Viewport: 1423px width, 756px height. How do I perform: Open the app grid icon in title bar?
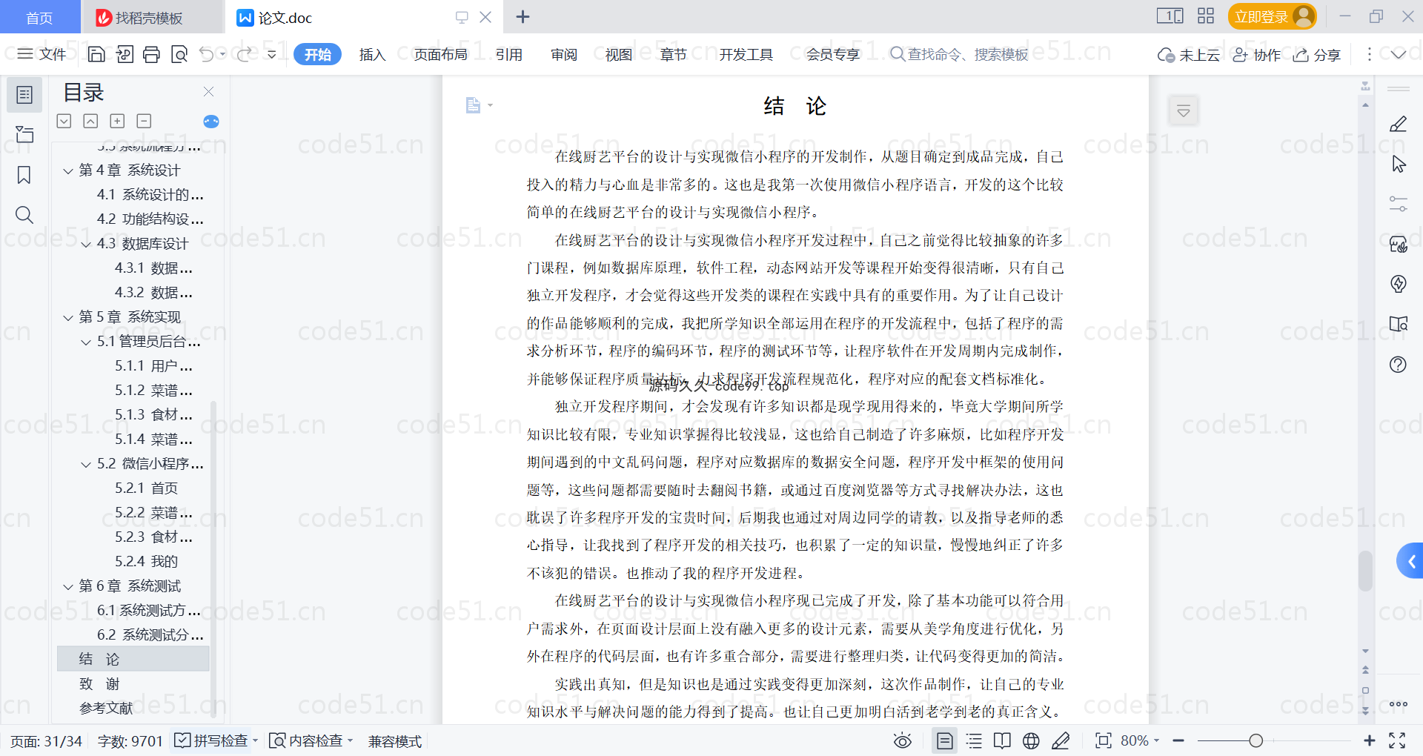pos(1206,16)
